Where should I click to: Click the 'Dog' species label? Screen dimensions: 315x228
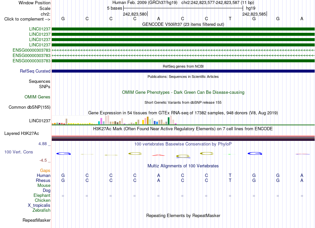[46, 190]
